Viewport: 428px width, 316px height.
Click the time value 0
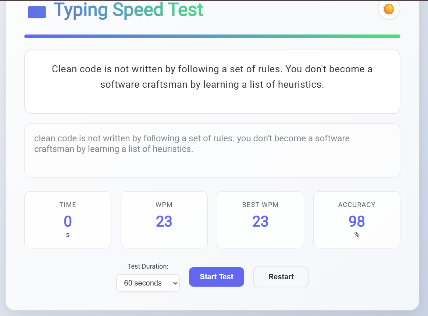68,221
